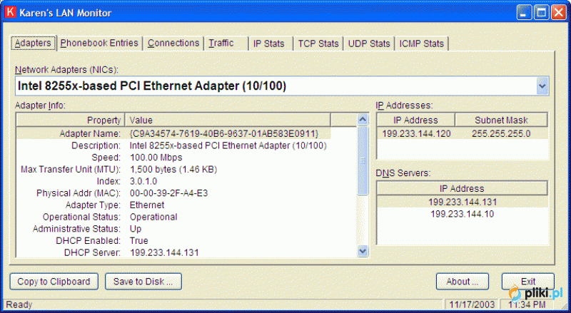Viewport: 571px width, 313px height.
Task: Open the IP Stats tab
Action: (x=271, y=43)
